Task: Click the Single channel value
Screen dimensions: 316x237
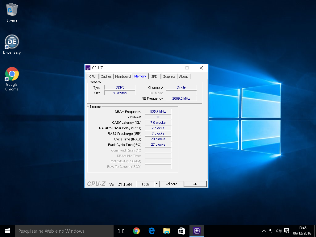Action: [181, 87]
